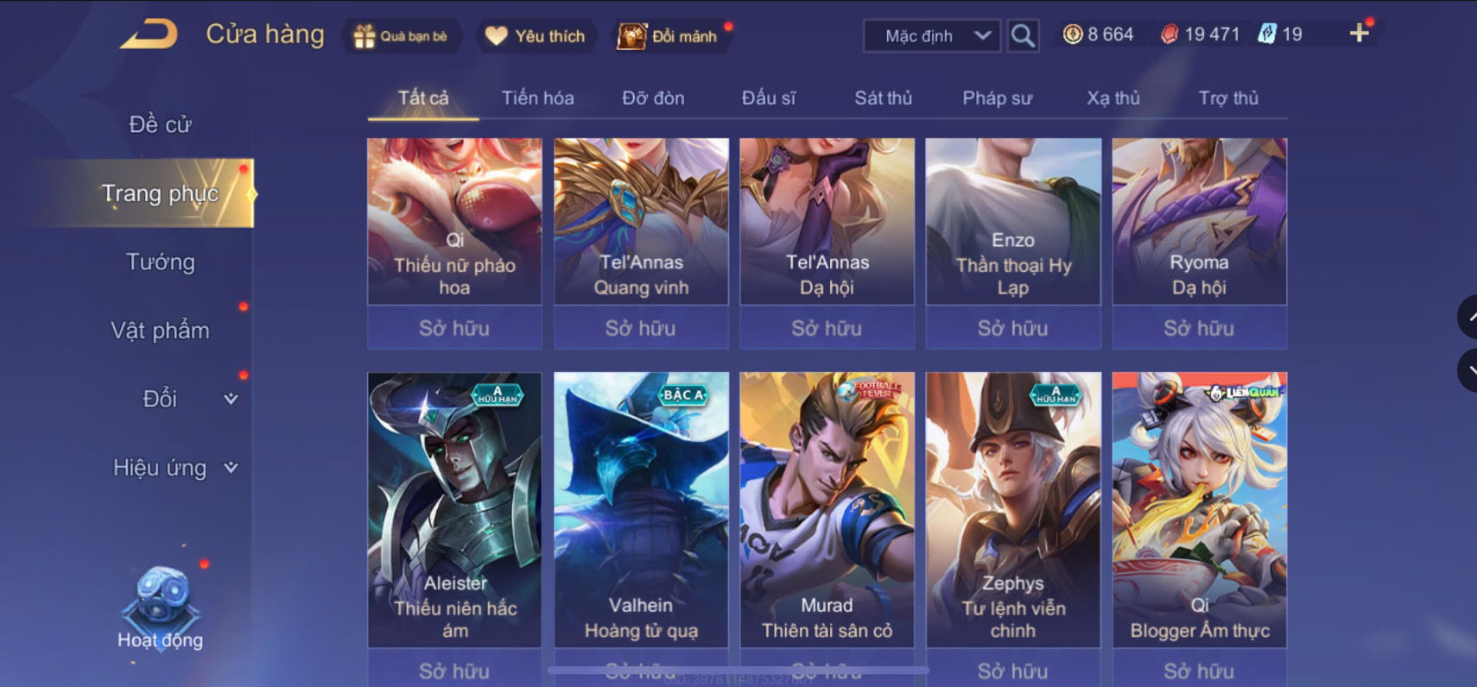Switch to the Tiến hóa tab

(x=537, y=98)
